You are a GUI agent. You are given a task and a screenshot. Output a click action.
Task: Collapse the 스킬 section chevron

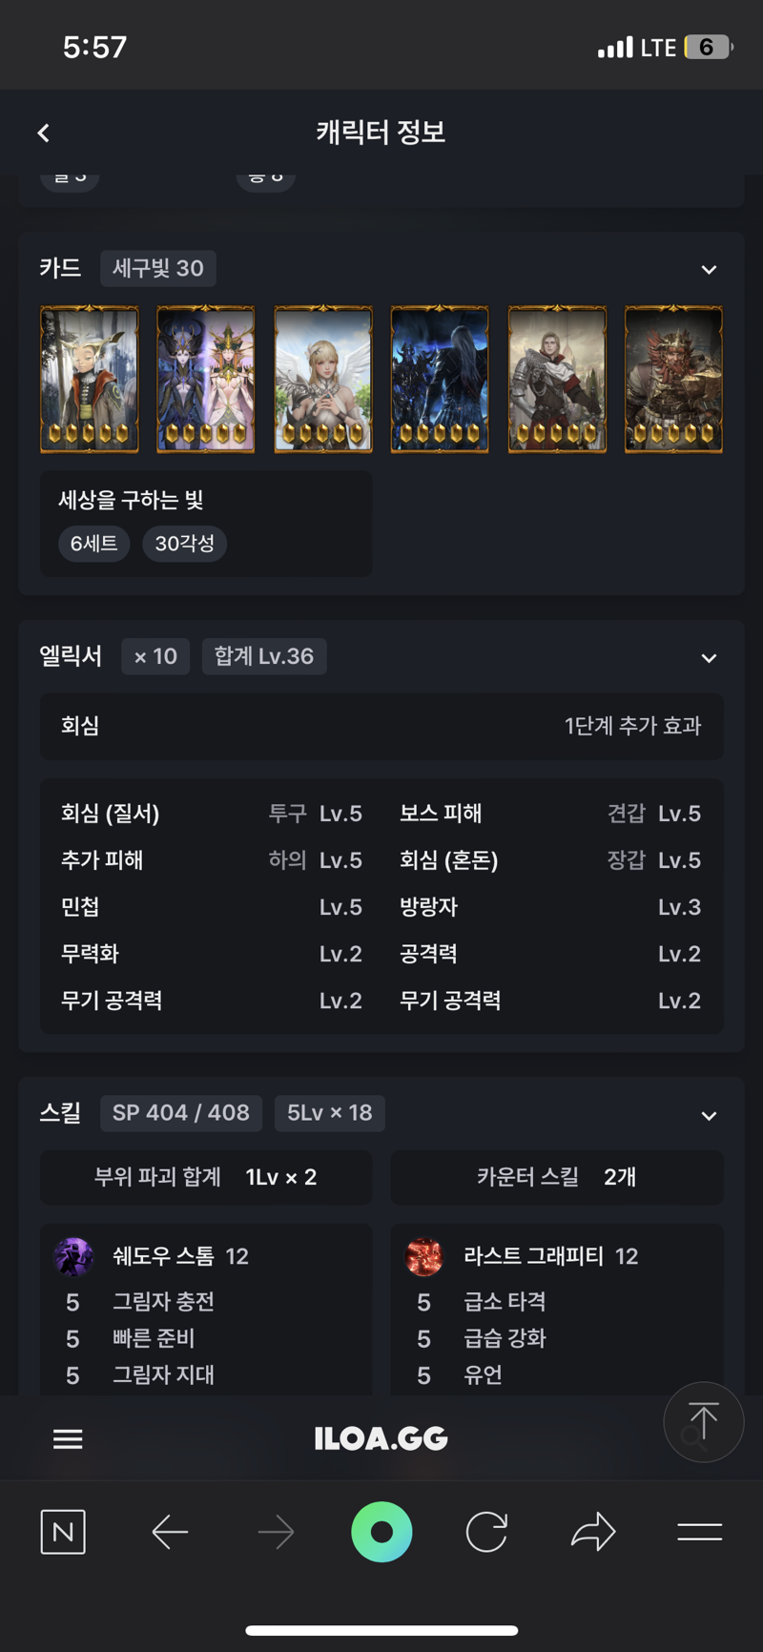point(709,1116)
